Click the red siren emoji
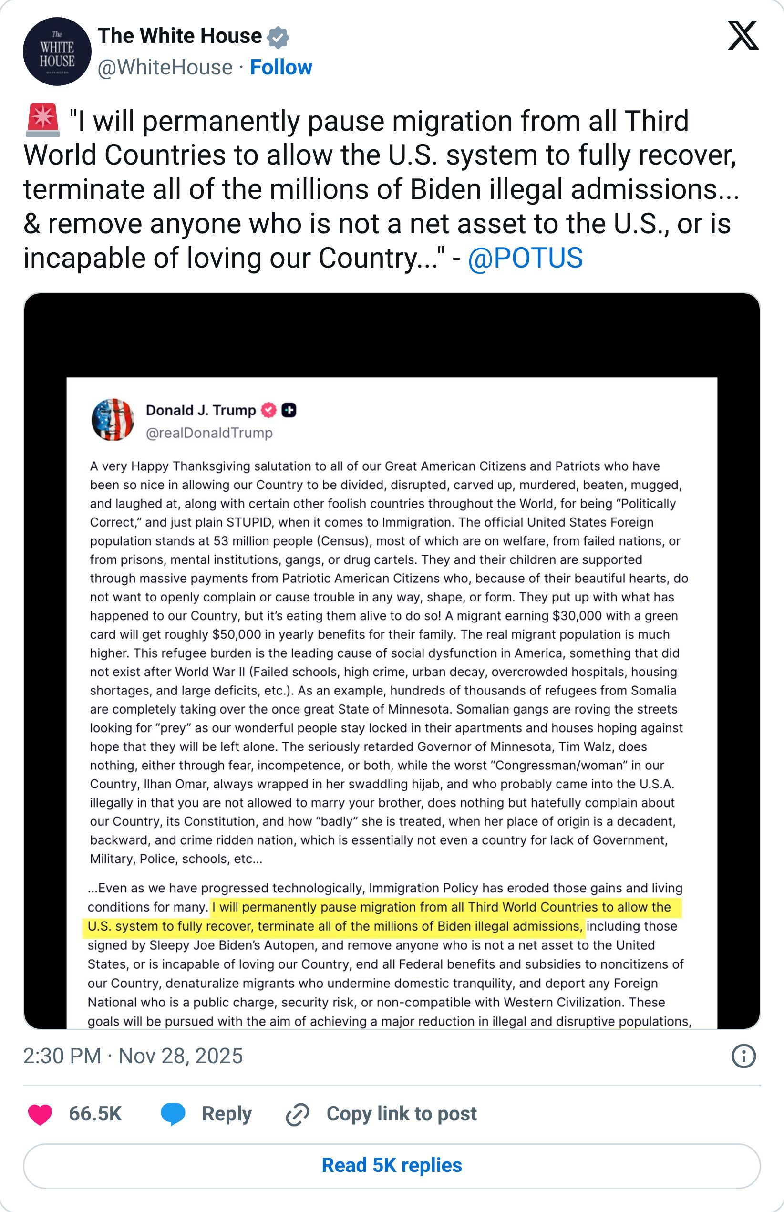The width and height of the screenshot is (784, 1212). [43, 121]
